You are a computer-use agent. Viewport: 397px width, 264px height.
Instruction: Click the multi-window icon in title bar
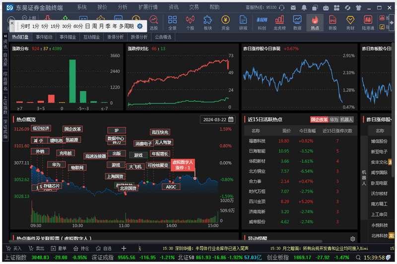coord(315,8)
